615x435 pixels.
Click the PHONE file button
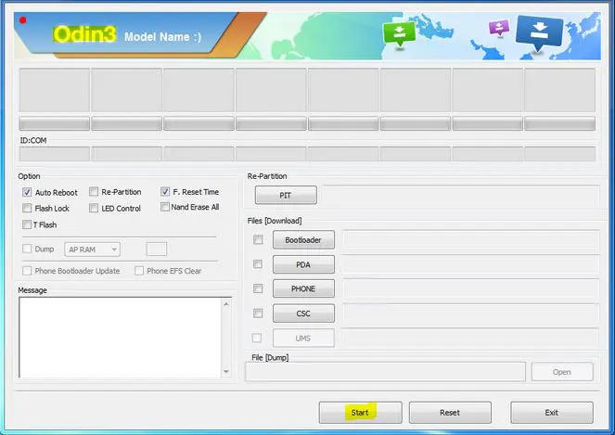point(303,288)
